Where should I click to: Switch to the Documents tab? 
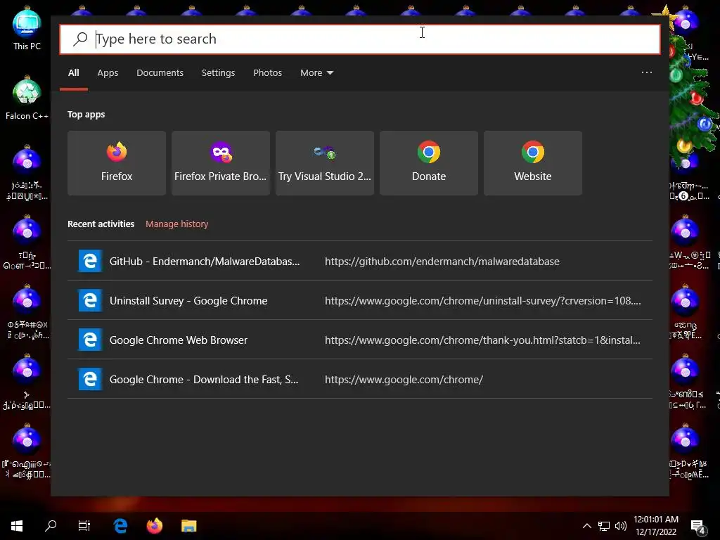pyautogui.click(x=160, y=73)
